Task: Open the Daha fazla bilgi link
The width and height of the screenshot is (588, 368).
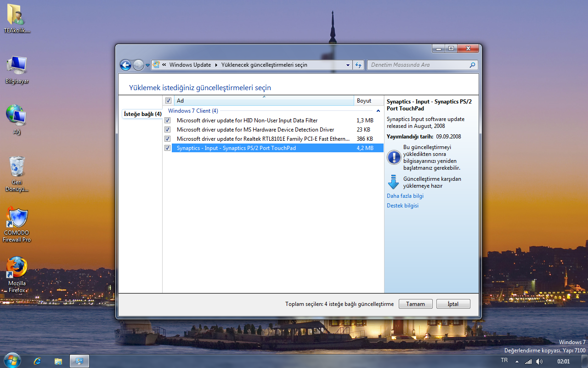Action: pos(405,196)
